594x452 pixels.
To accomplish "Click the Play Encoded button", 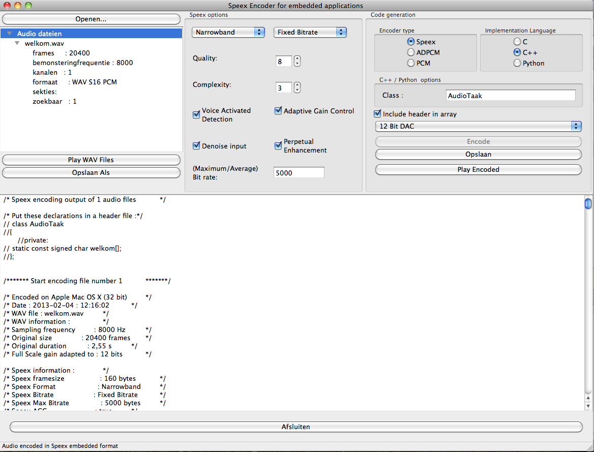I will click(x=479, y=170).
